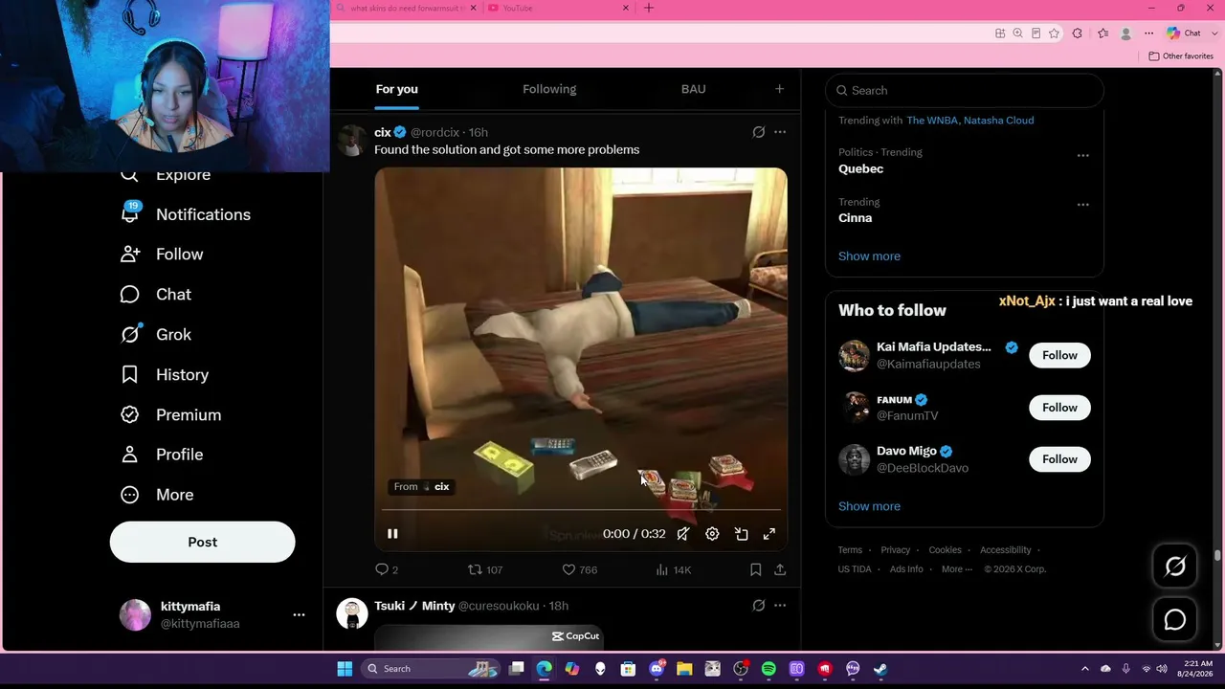Open browser extensions icon
This screenshot has height=689, width=1225.
pos(1077,33)
